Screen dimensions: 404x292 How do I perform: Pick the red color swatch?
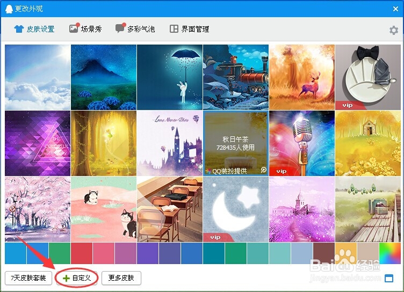click(82, 253)
